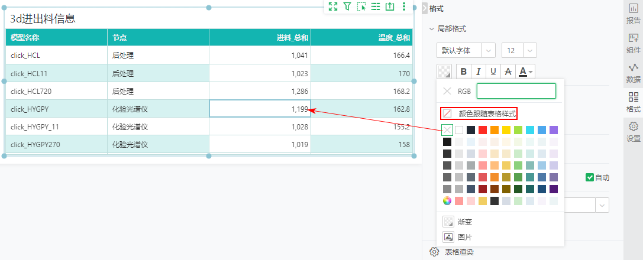Click the RGB value input field

tap(516, 92)
